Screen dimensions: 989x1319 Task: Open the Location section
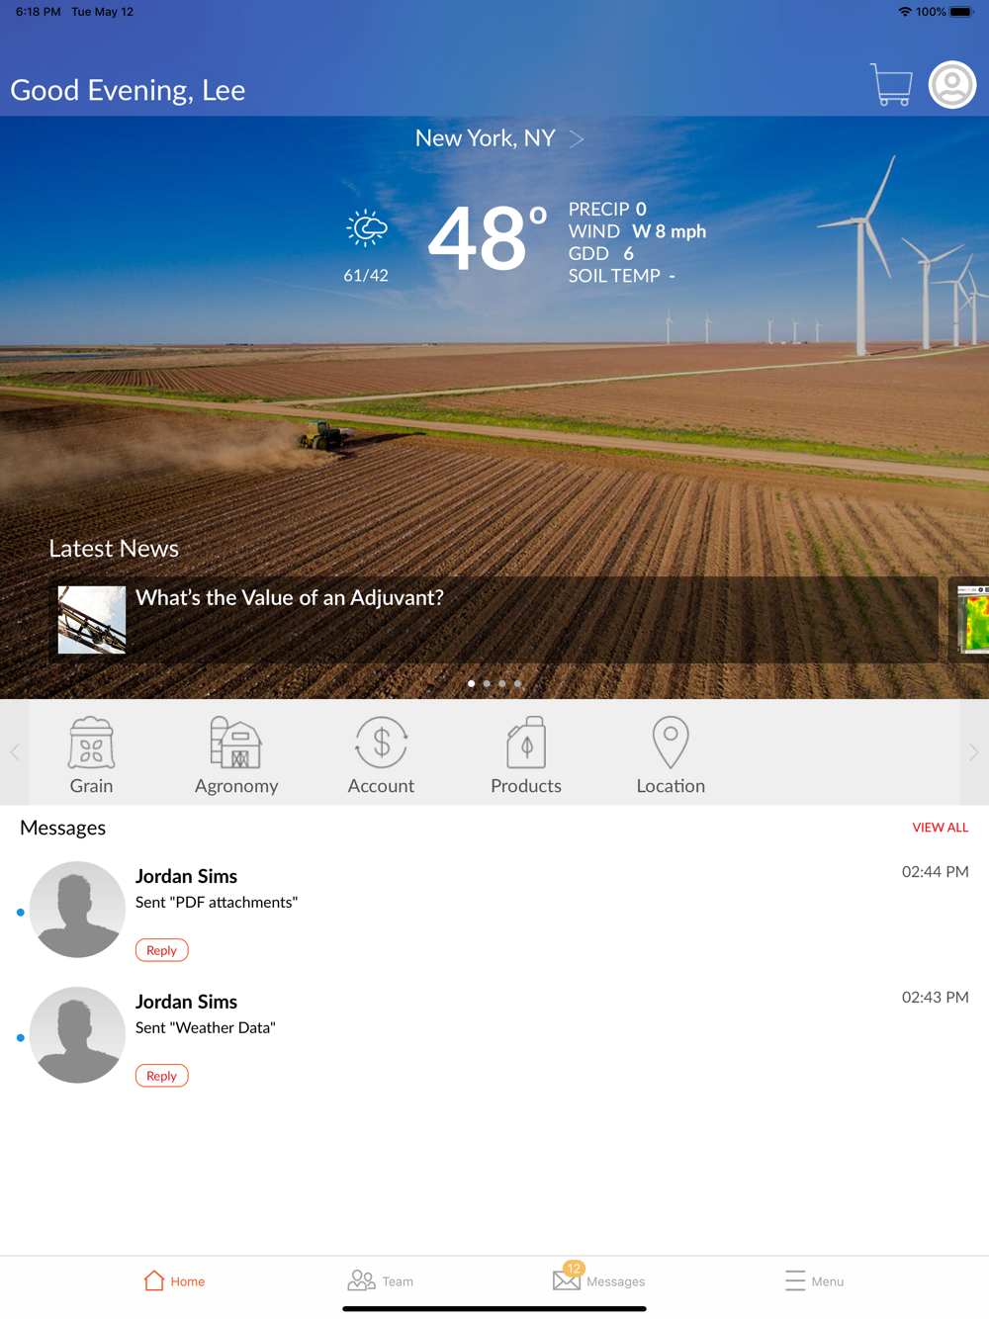click(671, 755)
